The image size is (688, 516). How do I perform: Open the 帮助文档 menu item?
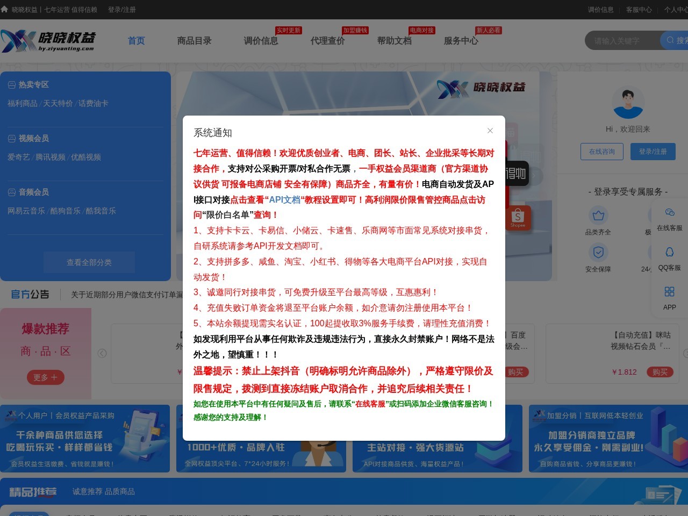point(394,40)
